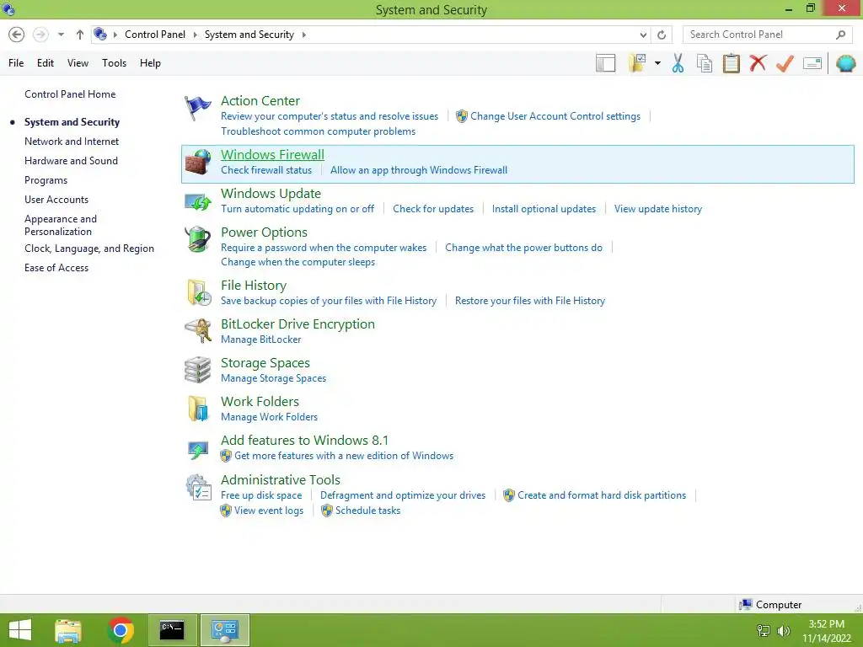
Task: Open Ease of Access in sidebar
Action: click(x=56, y=268)
